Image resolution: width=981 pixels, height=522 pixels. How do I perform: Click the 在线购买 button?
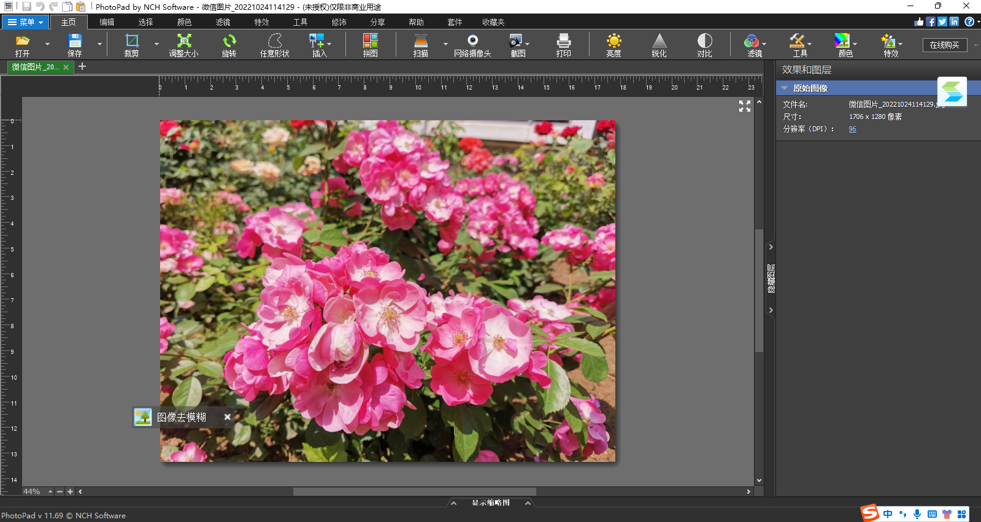point(944,45)
